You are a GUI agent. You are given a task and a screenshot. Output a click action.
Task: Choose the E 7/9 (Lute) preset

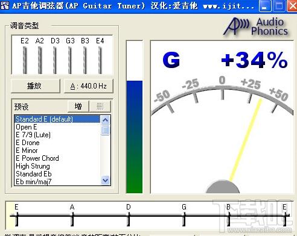click(x=57, y=135)
